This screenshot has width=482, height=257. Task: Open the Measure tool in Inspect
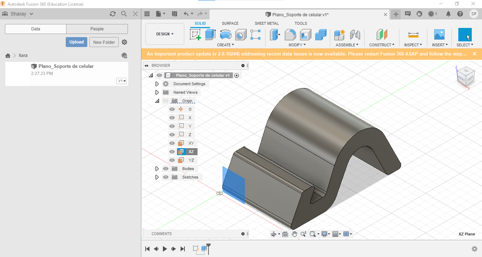pos(413,35)
